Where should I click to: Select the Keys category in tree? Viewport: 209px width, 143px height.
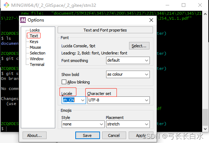click(34, 42)
